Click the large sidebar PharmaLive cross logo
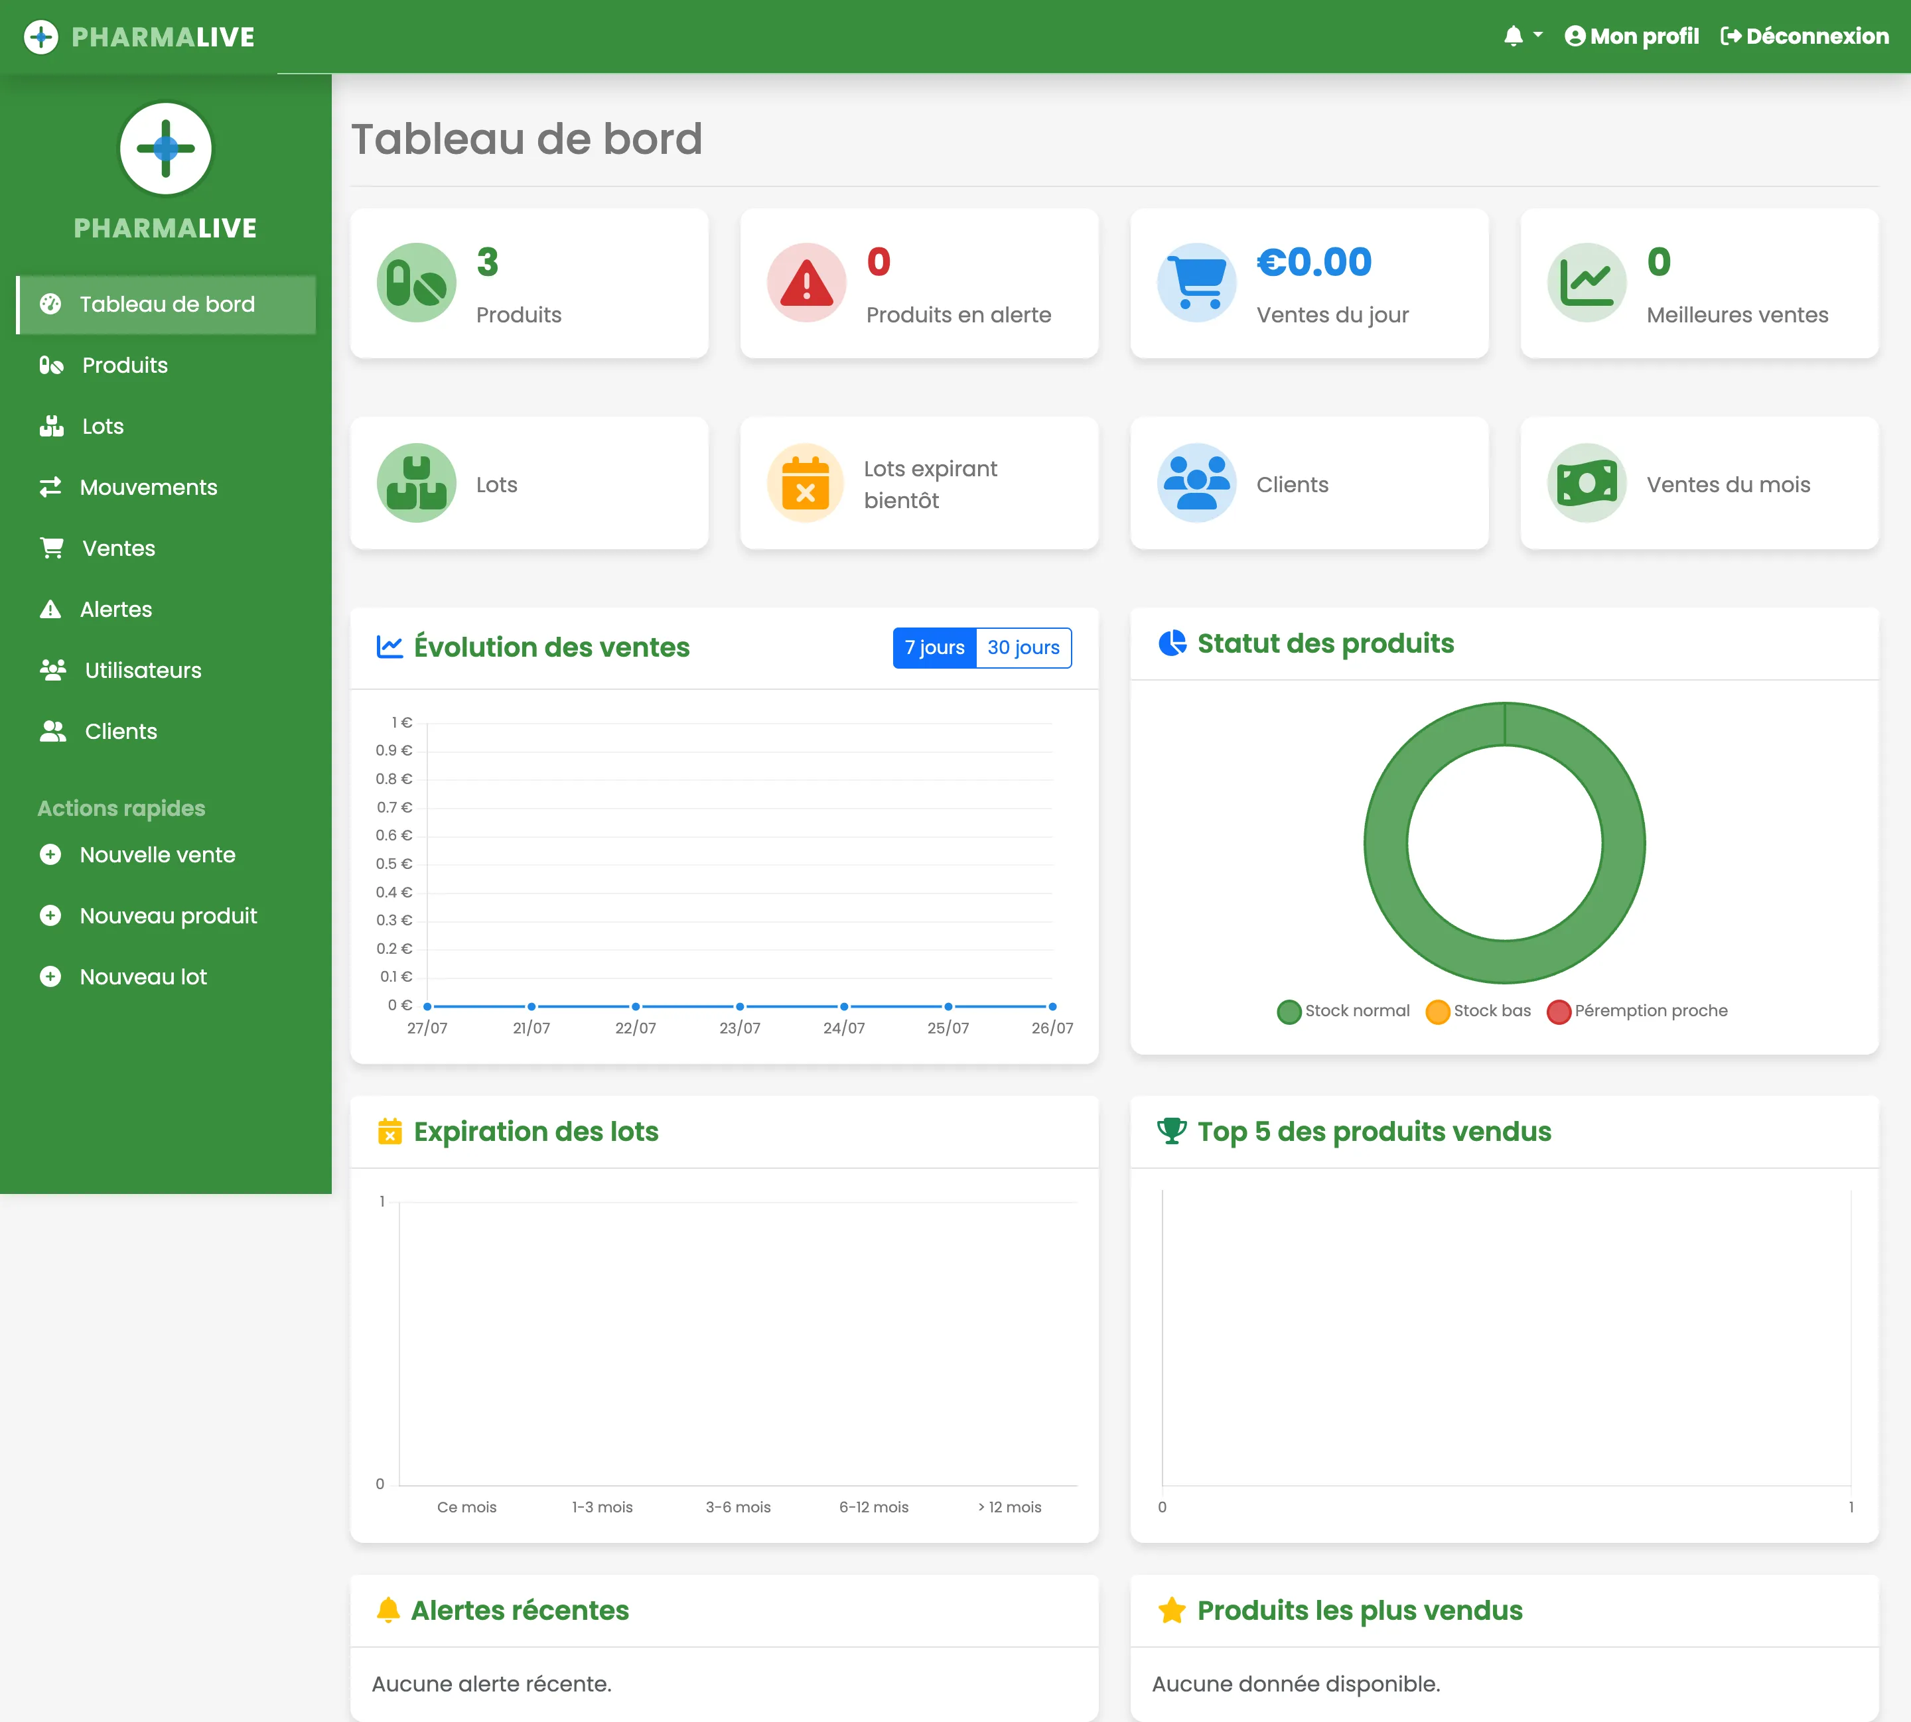The width and height of the screenshot is (1911, 1722). [x=166, y=149]
